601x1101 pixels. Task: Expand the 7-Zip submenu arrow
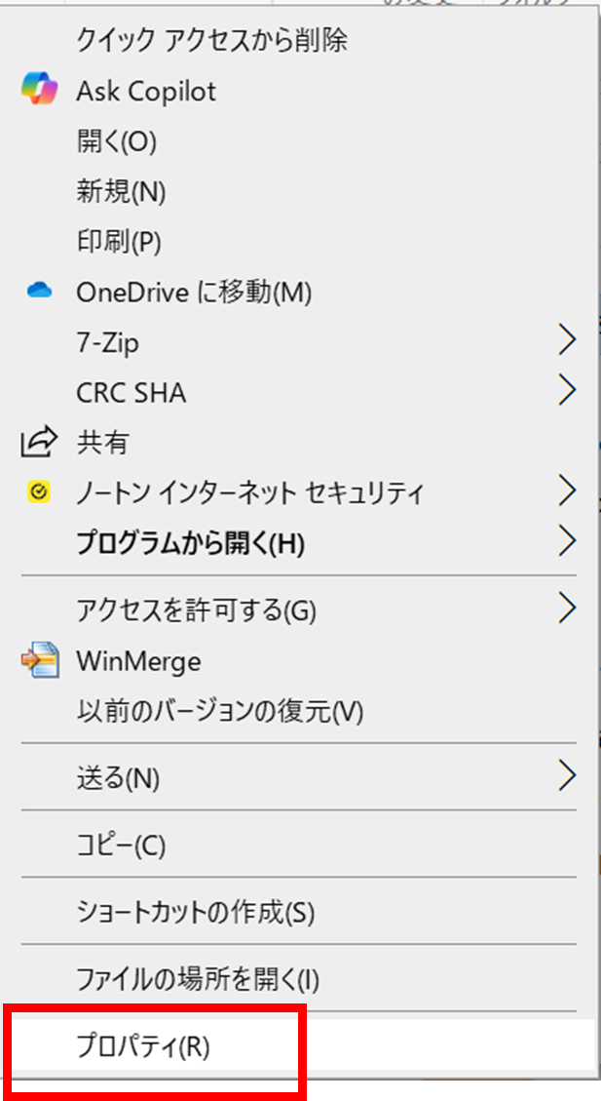click(x=567, y=341)
